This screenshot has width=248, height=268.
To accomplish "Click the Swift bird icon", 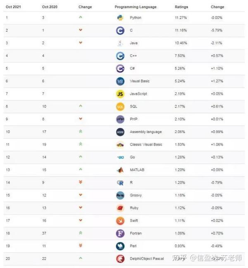I will pos(120,221).
